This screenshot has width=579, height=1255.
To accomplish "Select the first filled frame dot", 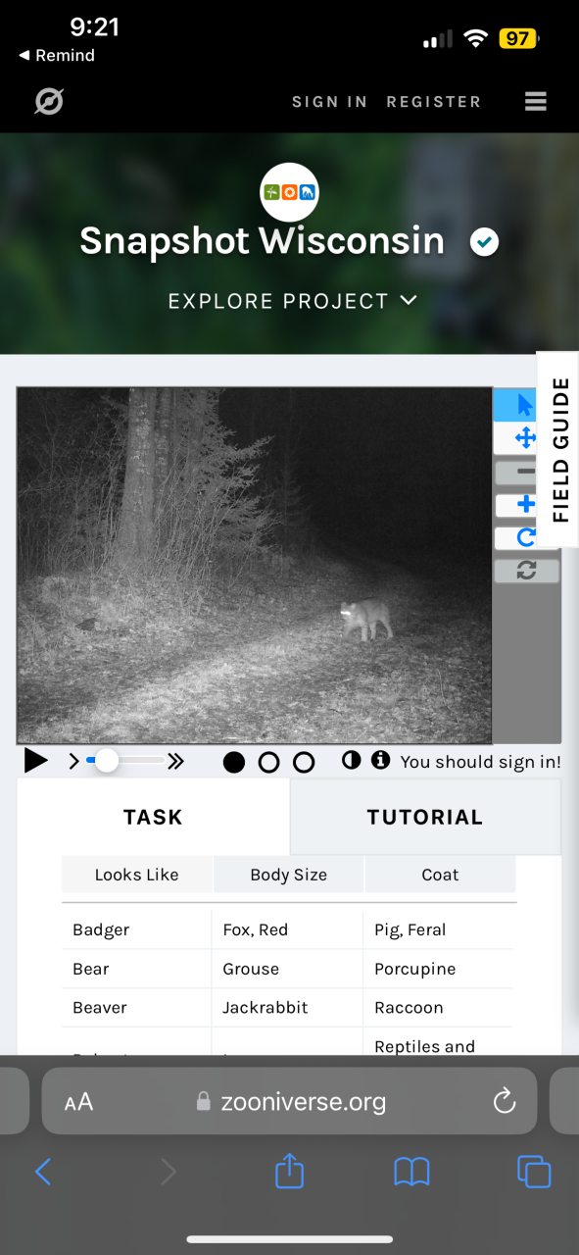I will click(234, 762).
